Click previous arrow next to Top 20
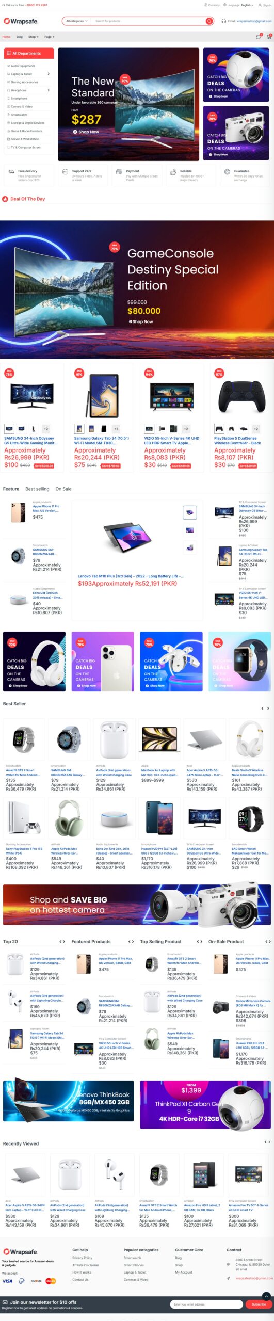Screen dimensions: 274x1321 60,942
